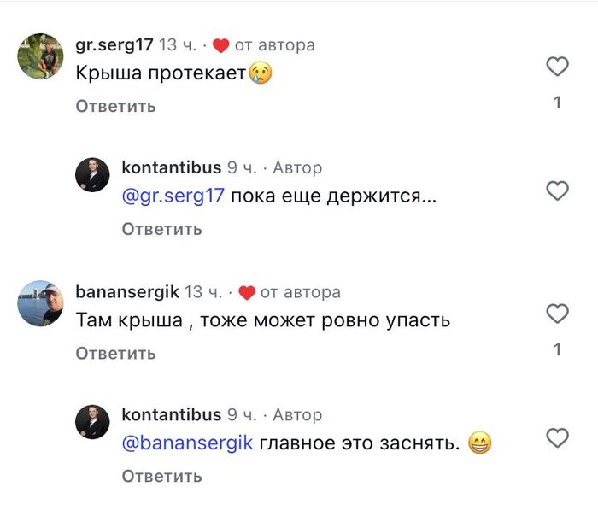Follow the @gr.serg17 mention link
The width and height of the screenshot is (598, 516).
pyautogui.click(x=173, y=196)
